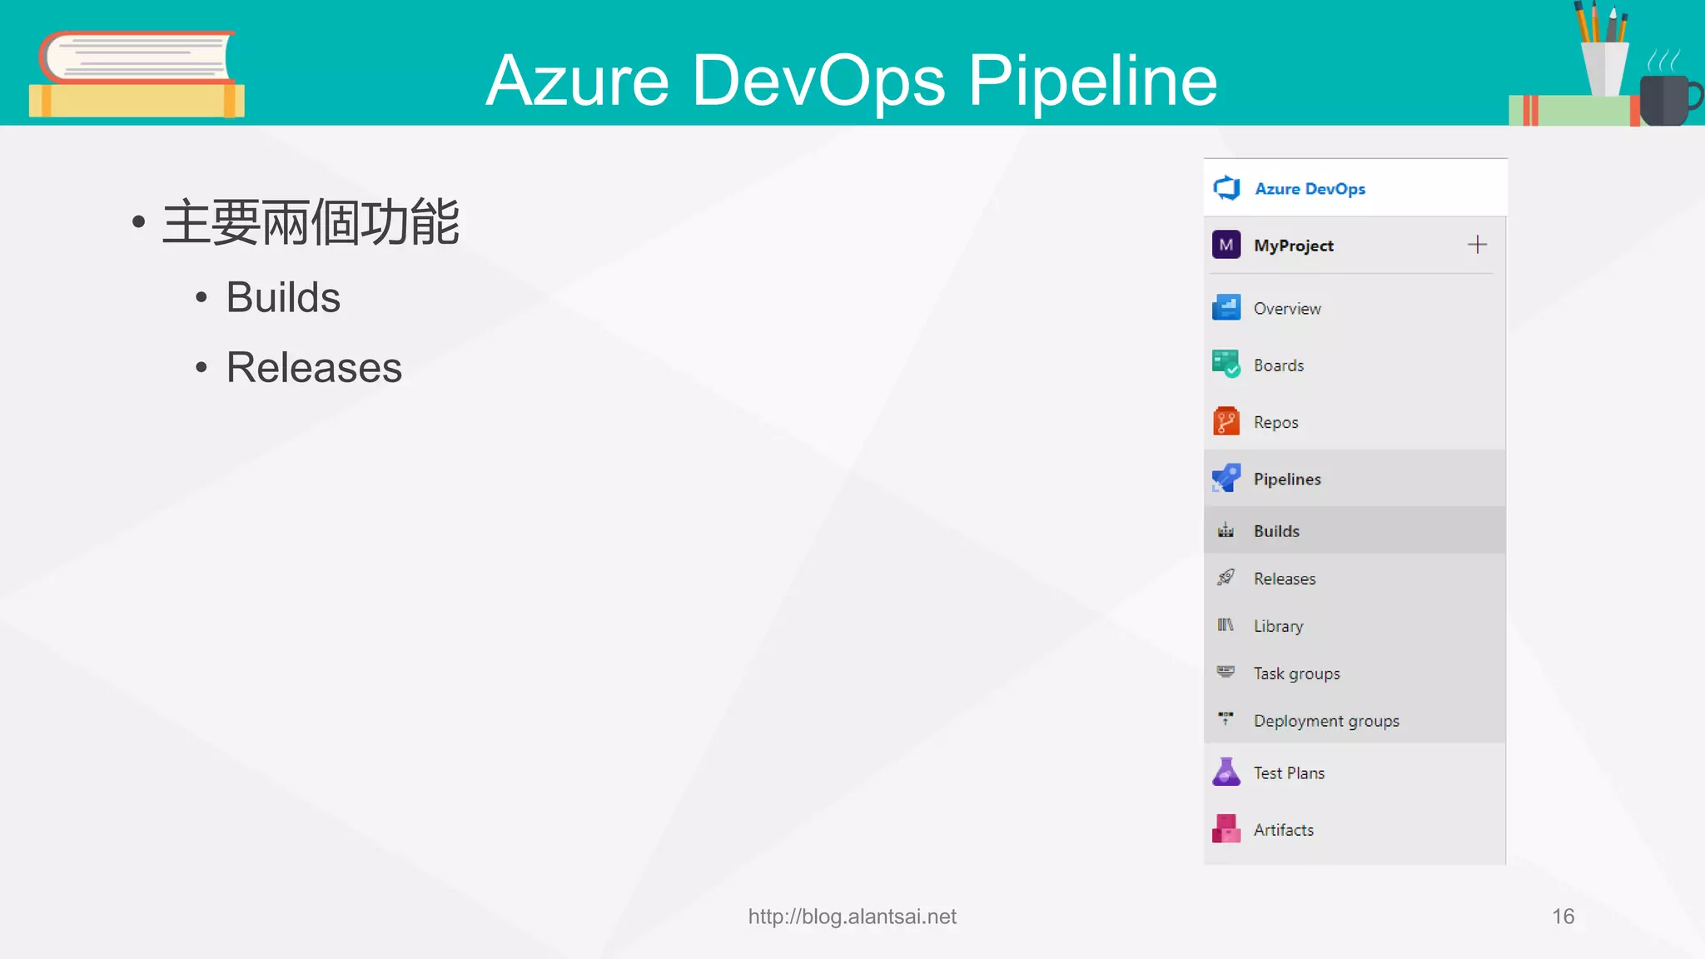Click the Artifacts icon
The width and height of the screenshot is (1705, 959).
(x=1226, y=829)
